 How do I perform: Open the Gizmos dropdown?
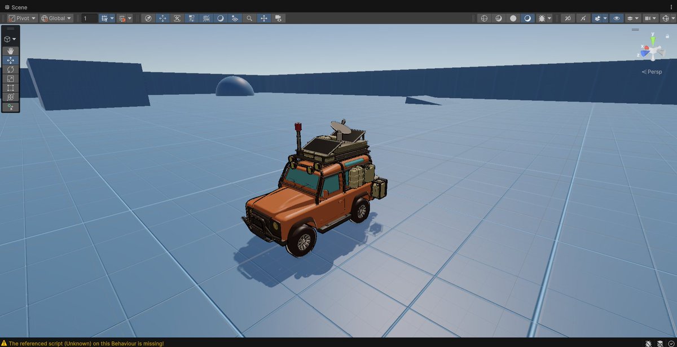[x=667, y=18]
